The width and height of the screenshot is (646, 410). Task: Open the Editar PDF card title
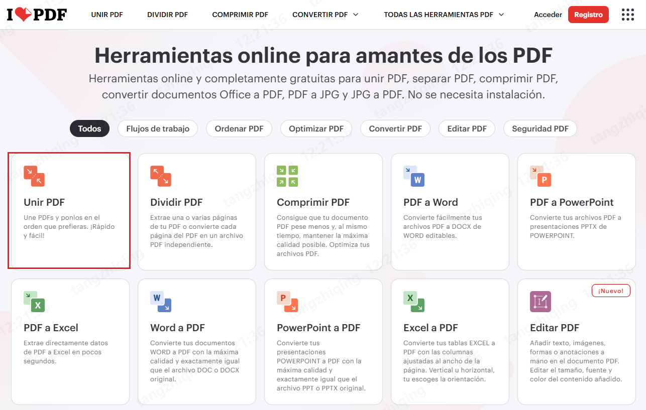point(555,328)
